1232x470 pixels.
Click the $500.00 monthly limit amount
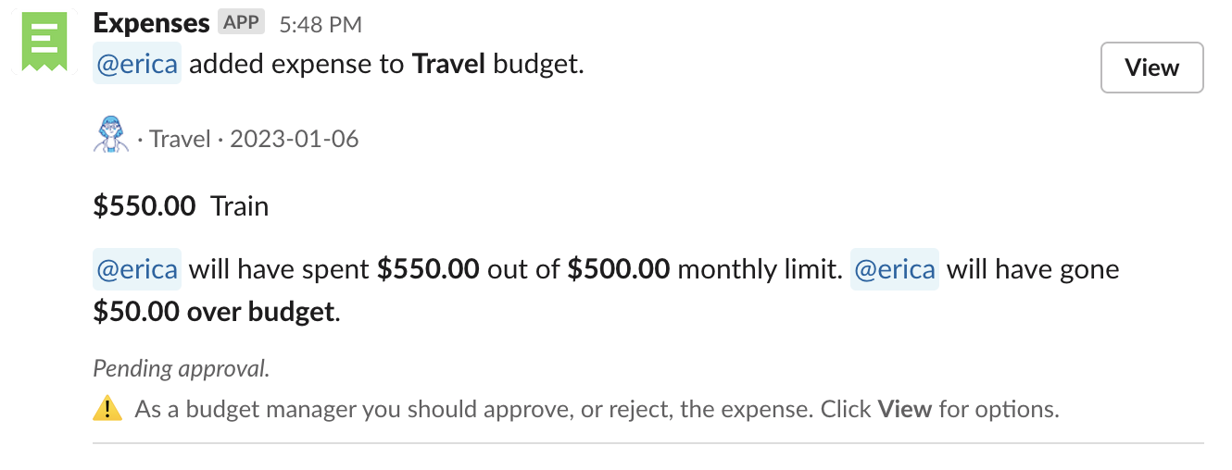click(618, 269)
